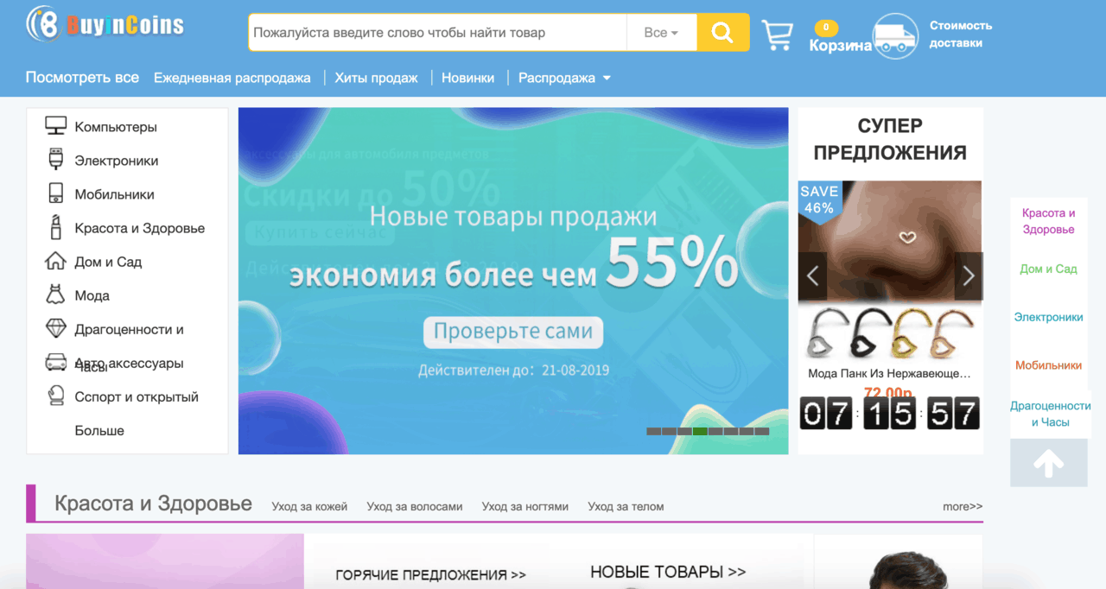The width and height of the screenshot is (1106, 589).
Task: Click Больше to see more categories
Action: click(99, 430)
